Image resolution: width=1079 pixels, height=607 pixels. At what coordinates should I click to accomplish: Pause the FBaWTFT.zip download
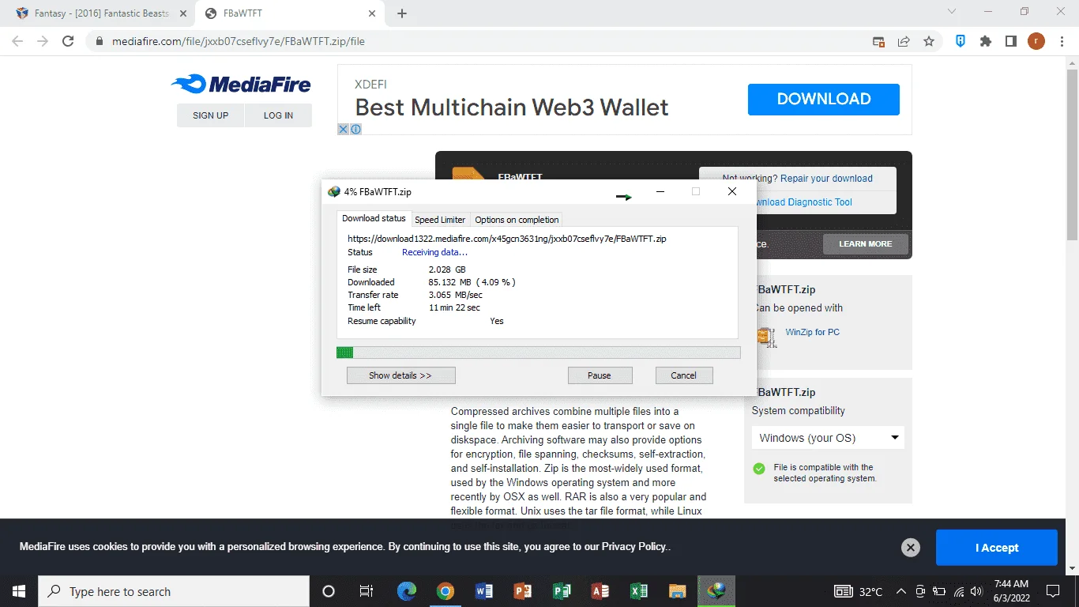pyautogui.click(x=600, y=375)
